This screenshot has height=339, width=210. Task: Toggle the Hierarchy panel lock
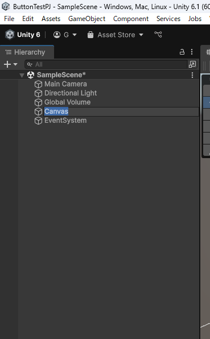click(x=182, y=52)
